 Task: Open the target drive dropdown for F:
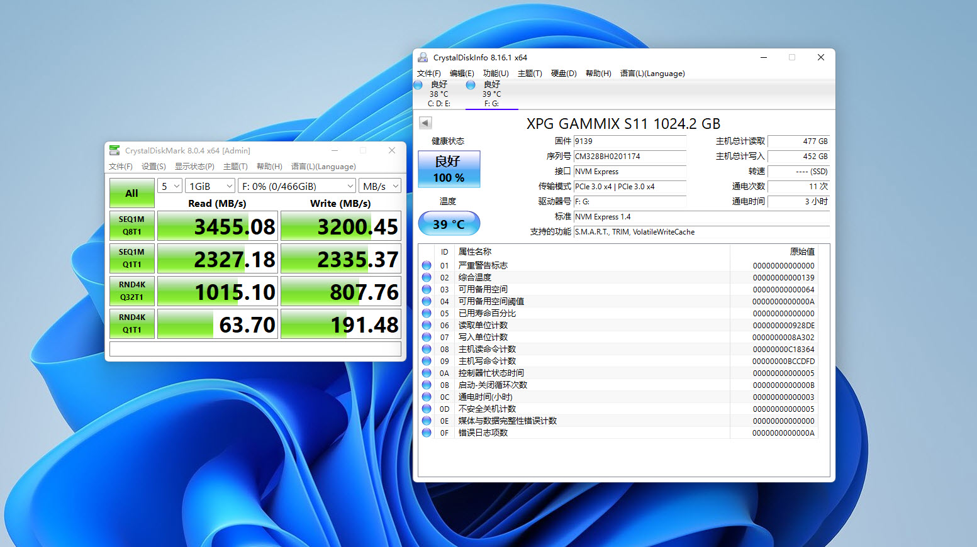(x=296, y=185)
